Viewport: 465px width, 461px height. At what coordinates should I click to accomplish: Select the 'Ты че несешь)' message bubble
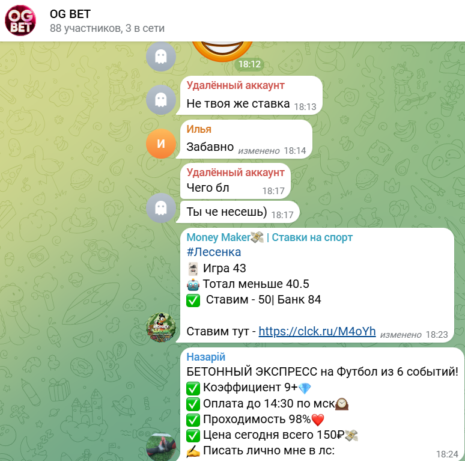click(240, 212)
